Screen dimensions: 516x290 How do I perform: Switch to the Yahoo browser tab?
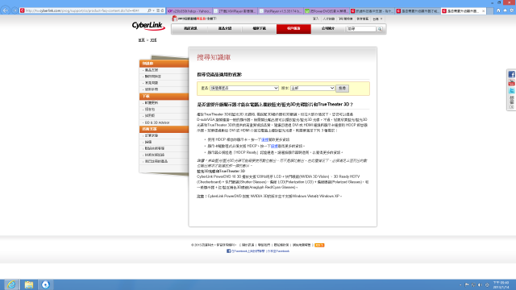[189, 10]
